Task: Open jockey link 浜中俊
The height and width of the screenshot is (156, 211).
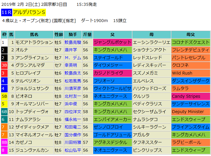Action: click(71, 104)
